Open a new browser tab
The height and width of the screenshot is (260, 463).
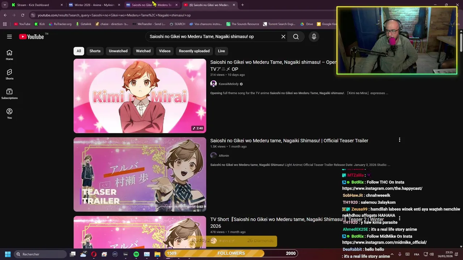click(x=242, y=5)
